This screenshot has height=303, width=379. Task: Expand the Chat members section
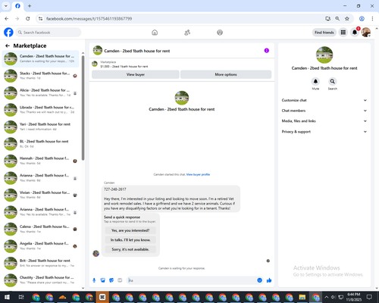(x=324, y=111)
